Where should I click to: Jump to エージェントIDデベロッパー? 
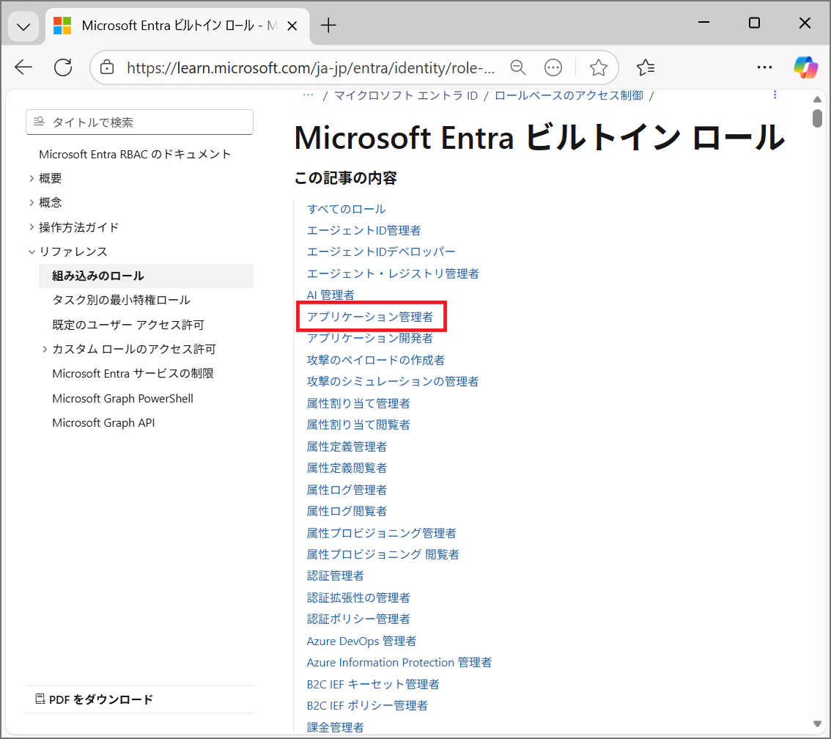coord(381,251)
